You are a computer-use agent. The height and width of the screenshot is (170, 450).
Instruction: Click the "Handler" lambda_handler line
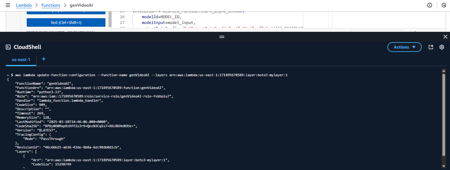(x=60, y=100)
